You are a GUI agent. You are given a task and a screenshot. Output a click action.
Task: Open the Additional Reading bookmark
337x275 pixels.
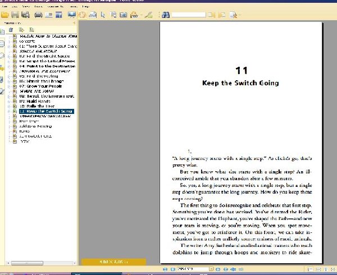[35, 126]
